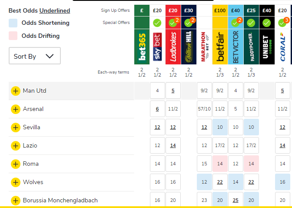
Task: Select the Paddy Power logo
Action: pos(251,47)
